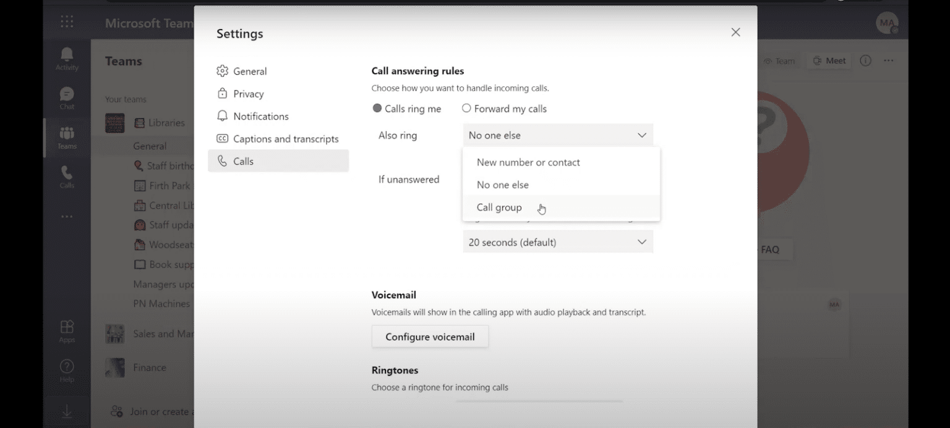Click the download desktop app icon

pyautogui.click(x=66, y=409)
